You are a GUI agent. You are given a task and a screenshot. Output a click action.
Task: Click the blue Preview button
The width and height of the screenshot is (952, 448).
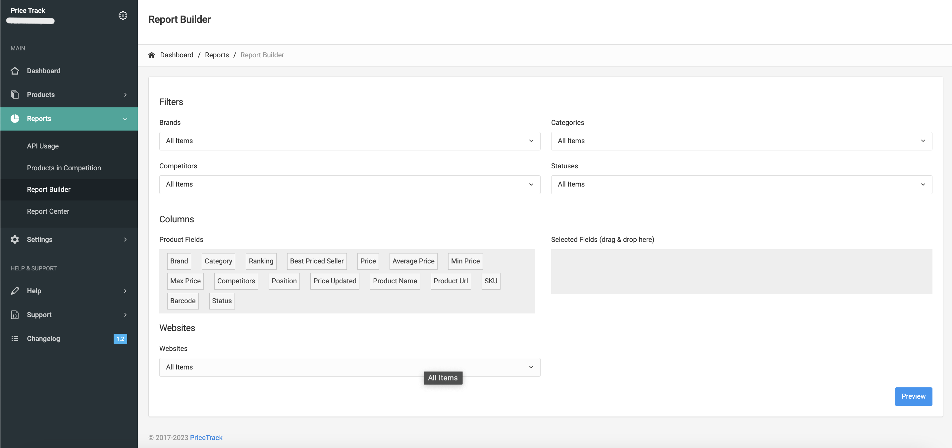click(x=913, y=396)
